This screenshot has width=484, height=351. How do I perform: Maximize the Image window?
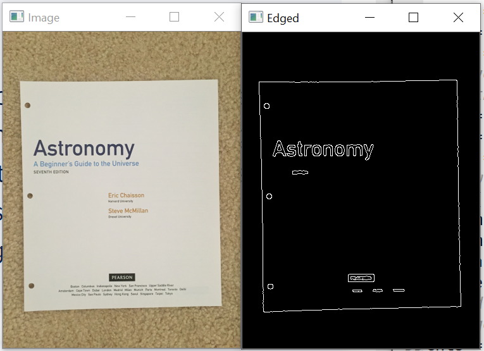pyautogui.click(x=175, y=17)
